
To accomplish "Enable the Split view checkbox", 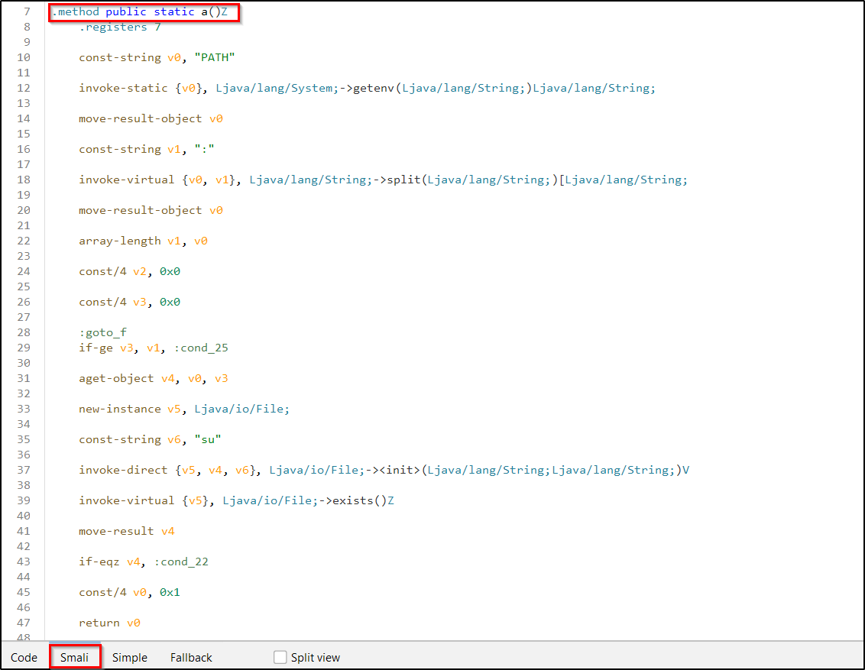I will (280, 657).
